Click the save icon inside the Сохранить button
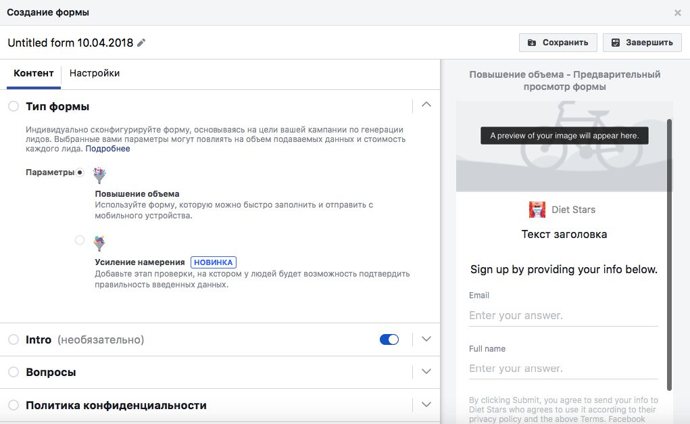The width and height of the screenshot is (690, 424). coord(531,42)
